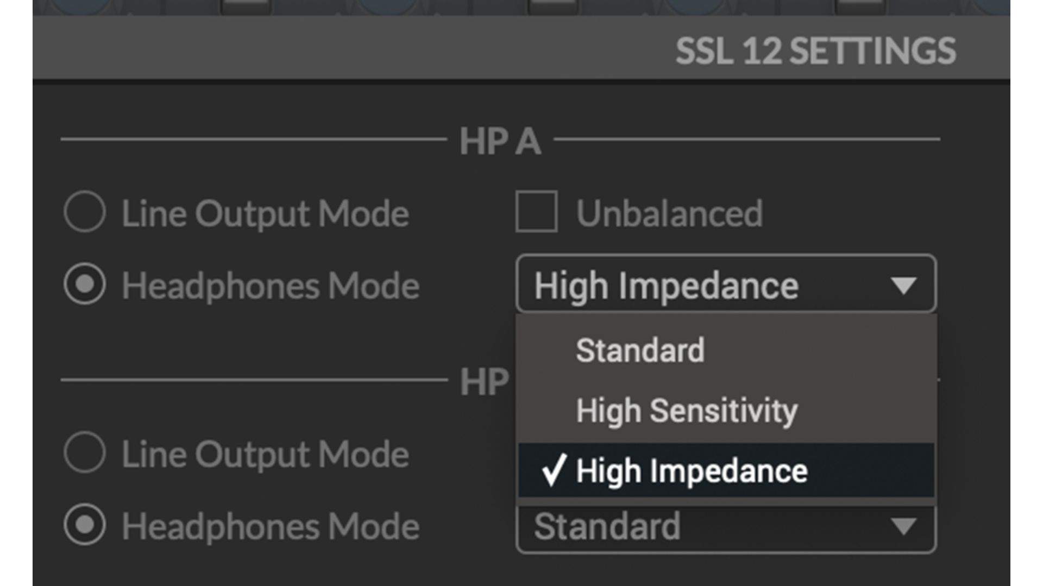Click HP A Line Output Mode label text
The width and height of the screenshot is (1043, 586).
(265, 213)
